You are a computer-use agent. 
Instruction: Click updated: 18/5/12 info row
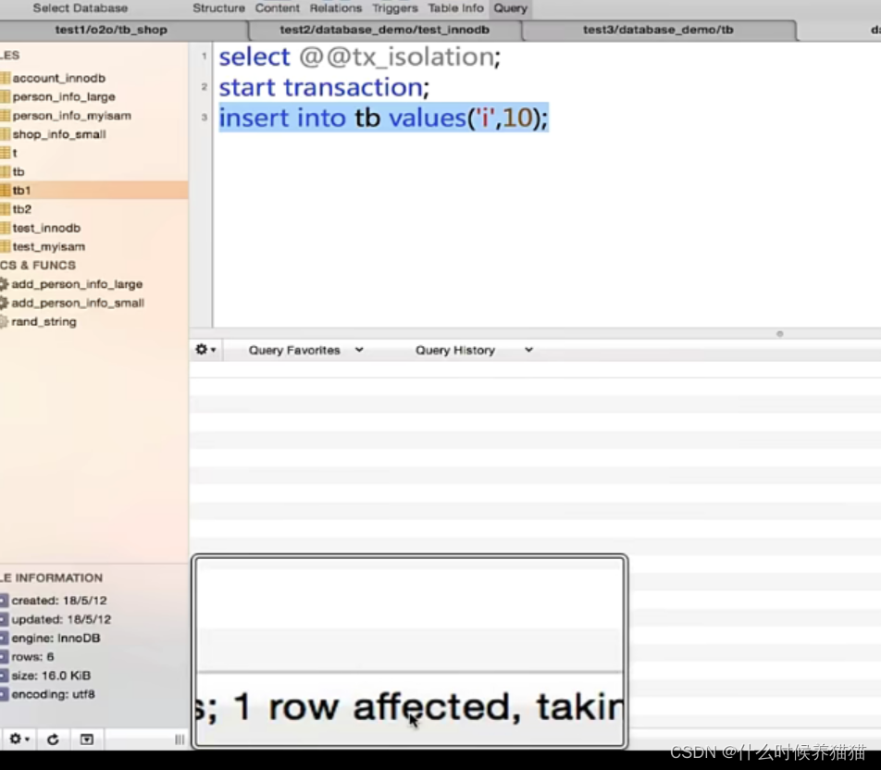[x=61, y=619]
